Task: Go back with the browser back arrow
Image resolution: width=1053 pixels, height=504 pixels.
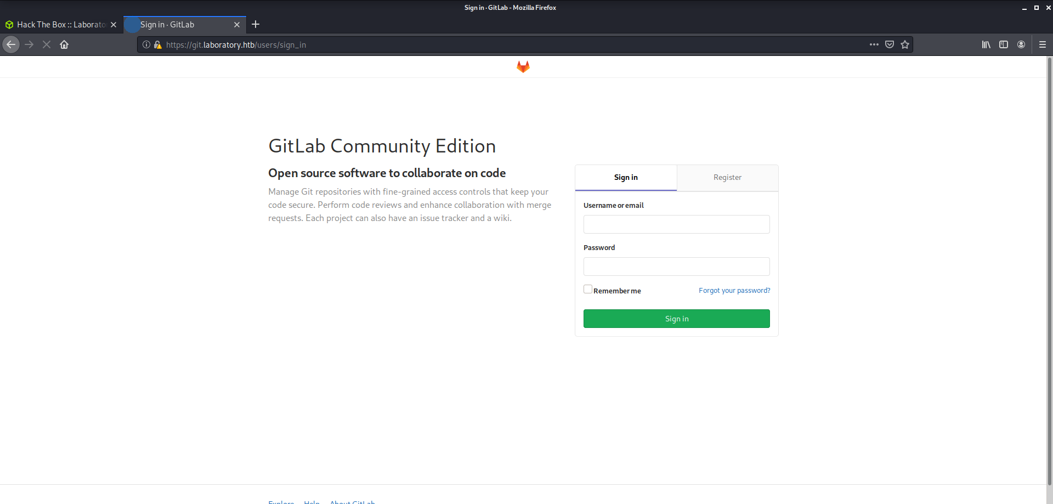Action: pos(11,44)
